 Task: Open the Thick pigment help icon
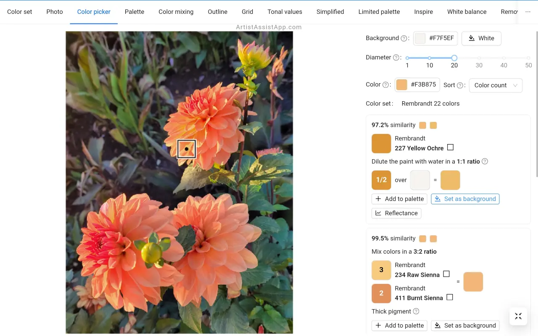point(416,311)
